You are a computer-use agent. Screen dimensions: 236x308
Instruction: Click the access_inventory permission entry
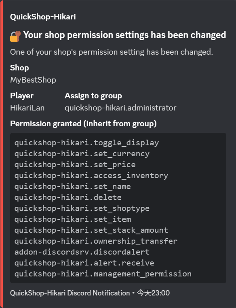coord(91,176)
